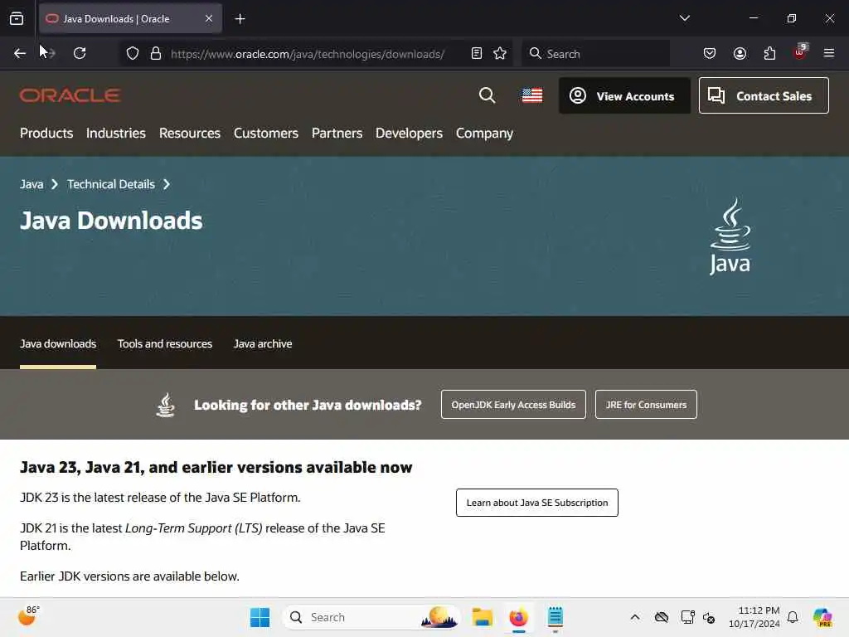Click the taskbar Search box

pos(371,617)
